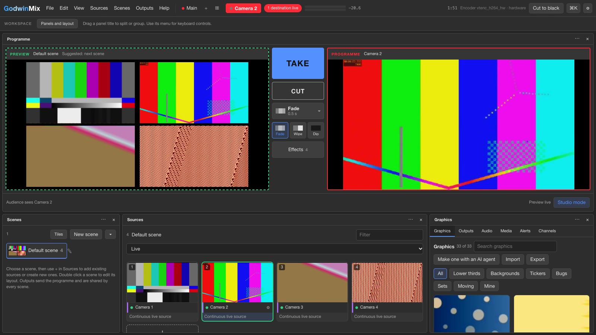Enable the Lower thirds graphics filter
596x335 pixels.
pos(467,274)
